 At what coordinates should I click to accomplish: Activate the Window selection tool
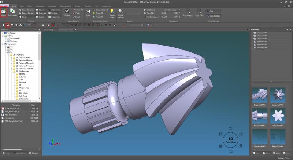click(67, 12)
